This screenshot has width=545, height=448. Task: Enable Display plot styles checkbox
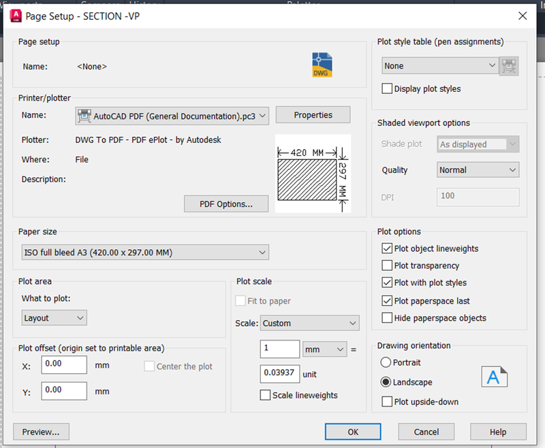pyautogui.click(x=387, y=89)
